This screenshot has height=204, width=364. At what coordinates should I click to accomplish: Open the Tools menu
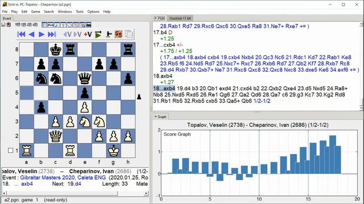[x=80, y=11]
